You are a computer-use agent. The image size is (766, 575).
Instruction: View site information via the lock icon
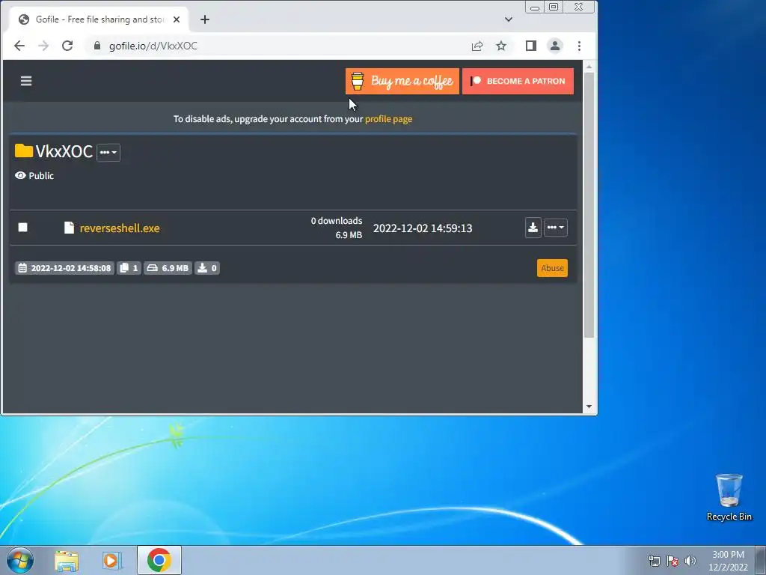click(96, 46)
